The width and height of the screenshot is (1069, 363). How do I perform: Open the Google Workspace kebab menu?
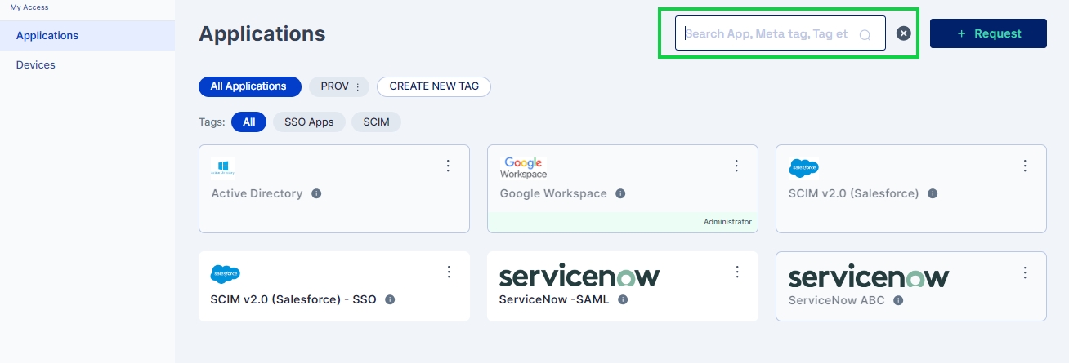point(736,166)
